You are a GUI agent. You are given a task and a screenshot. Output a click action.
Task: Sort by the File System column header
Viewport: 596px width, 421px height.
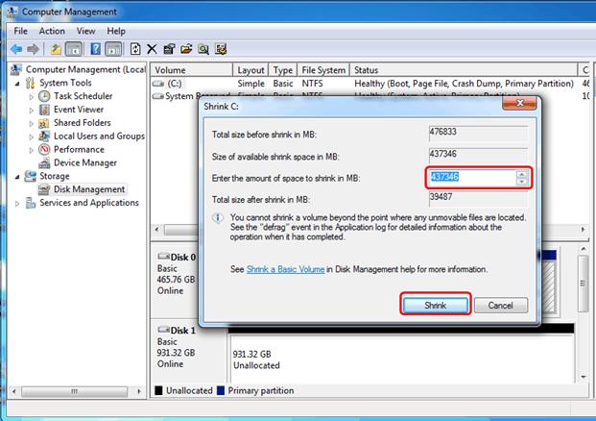coord(323,70)
